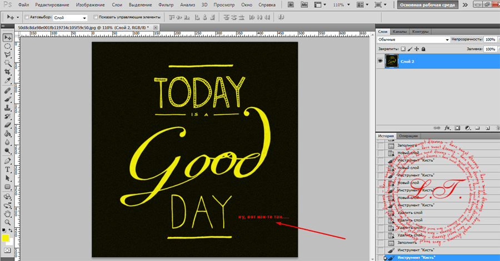Toggle Quick Mask mode
The height and width of the screenshot is (261, 500).
coord(7,250)
